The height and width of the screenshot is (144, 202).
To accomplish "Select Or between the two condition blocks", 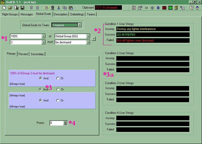I will click(58, 89).
